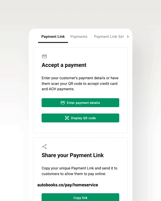Click the Share your Payment Link card panel
This screenshot has width=161, height=201.
click(x=80, y=169)
